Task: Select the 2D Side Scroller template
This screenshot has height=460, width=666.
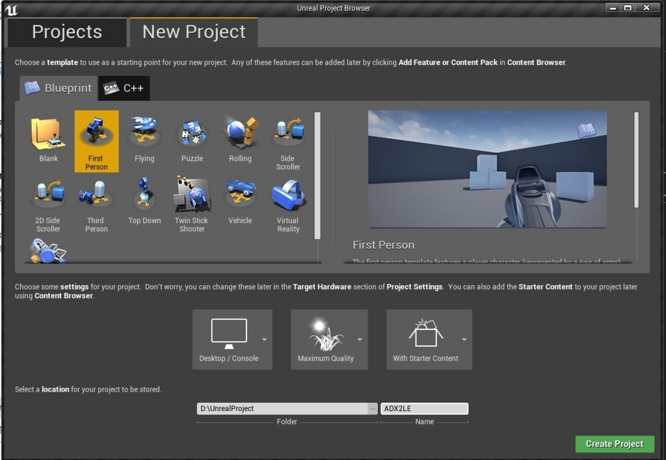Action: pos(48,206)
